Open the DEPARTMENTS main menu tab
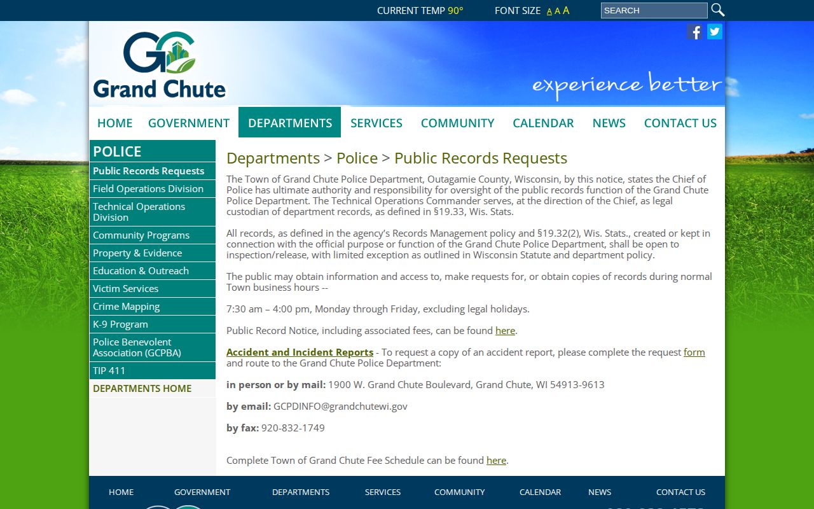Image resolution: width=814 pixels, height=509 pixels. click(290, 122)
